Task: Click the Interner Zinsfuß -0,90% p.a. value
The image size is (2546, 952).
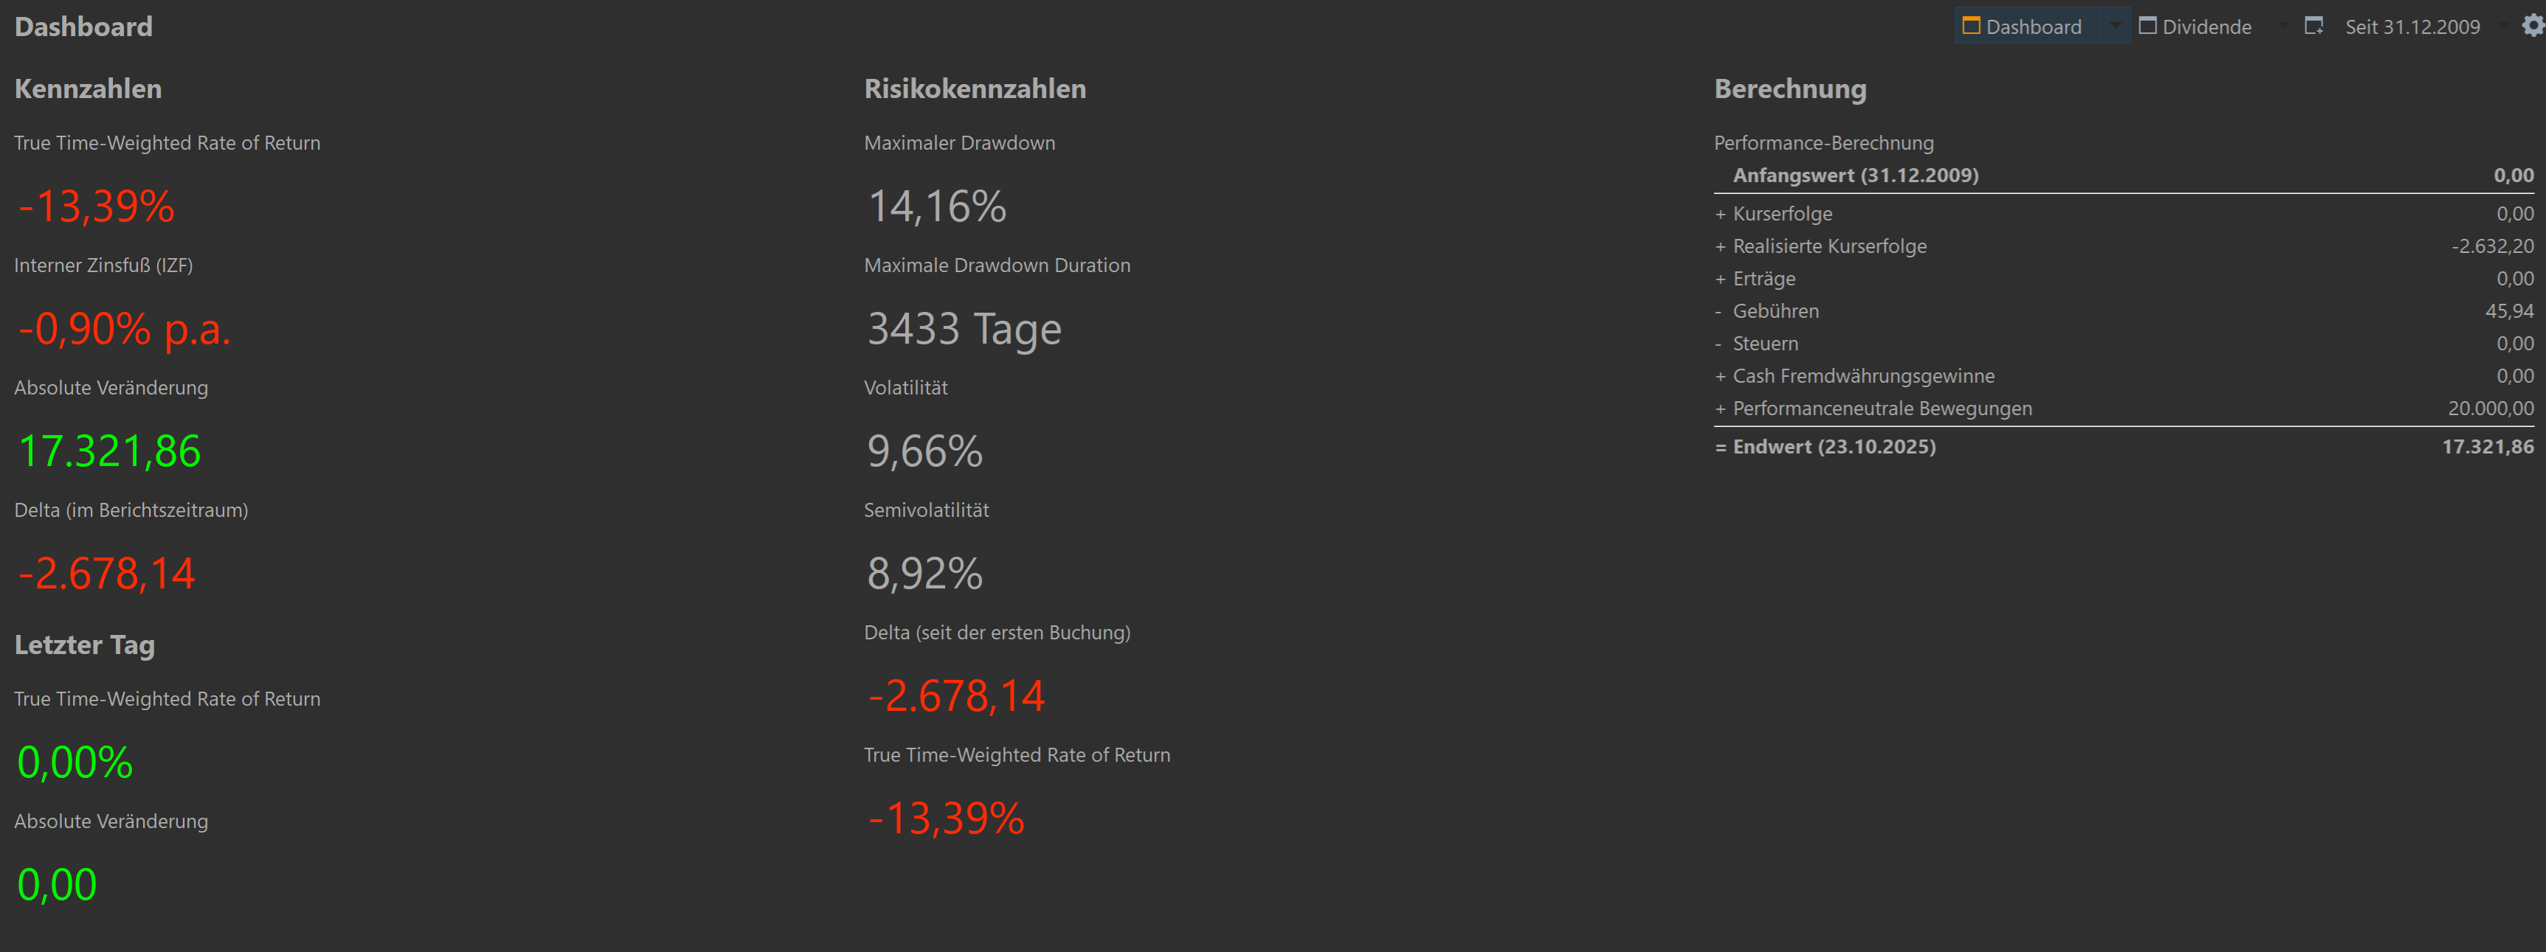Action: tap(125, 329)
